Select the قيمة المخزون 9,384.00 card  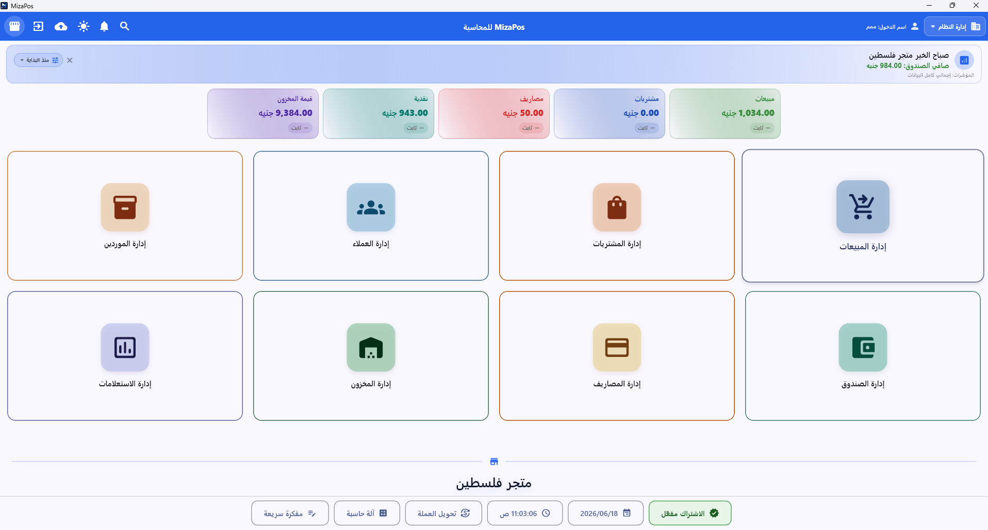(262, 114)
